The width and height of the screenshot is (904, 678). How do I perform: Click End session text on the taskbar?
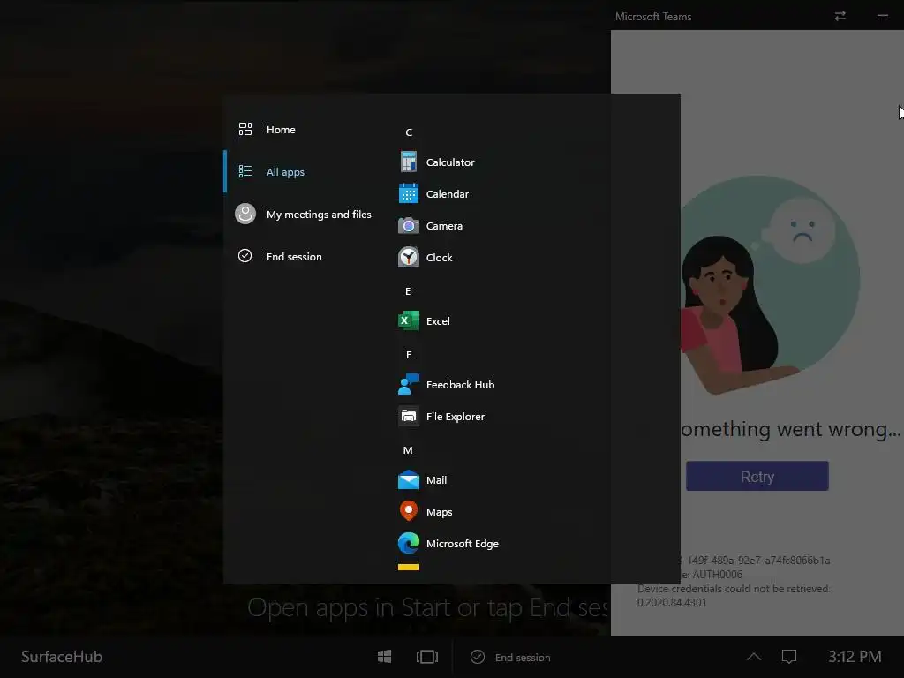click(523, 657)
